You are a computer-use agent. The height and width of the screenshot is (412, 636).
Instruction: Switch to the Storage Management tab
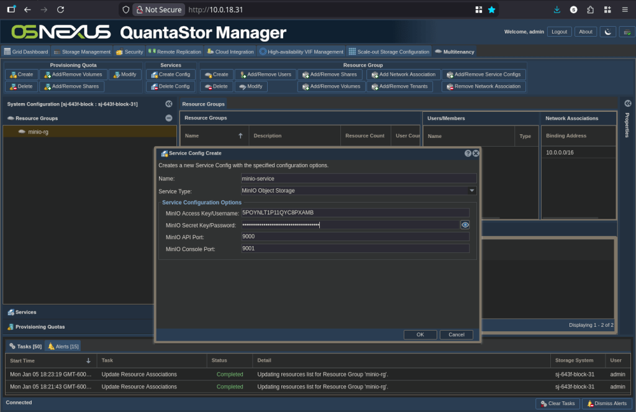click(82, 52)
